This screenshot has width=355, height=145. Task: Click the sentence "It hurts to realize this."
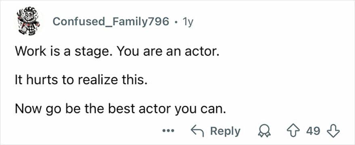tap(79, 80)
